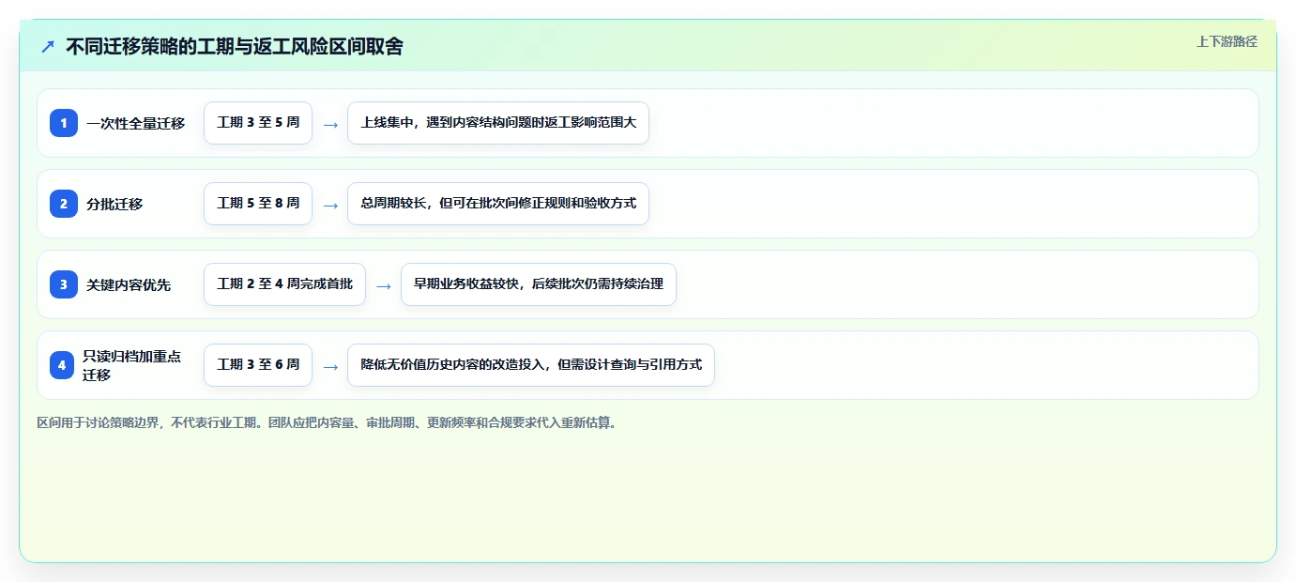
Task: Select step number badge 1
Action: [64, 123]
